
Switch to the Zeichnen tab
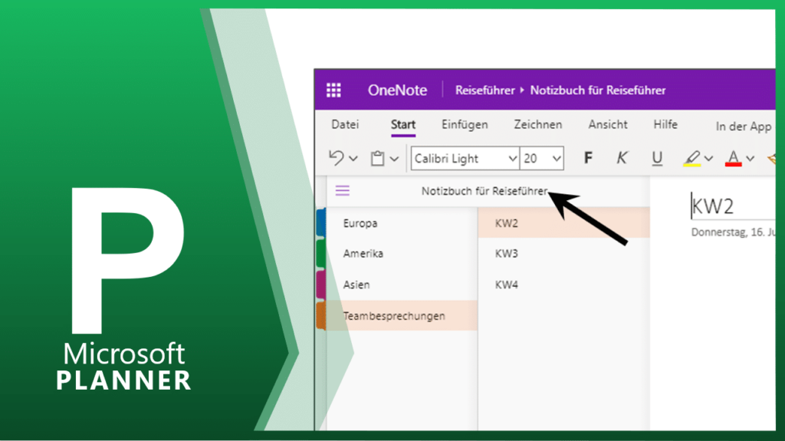point(537,124)
